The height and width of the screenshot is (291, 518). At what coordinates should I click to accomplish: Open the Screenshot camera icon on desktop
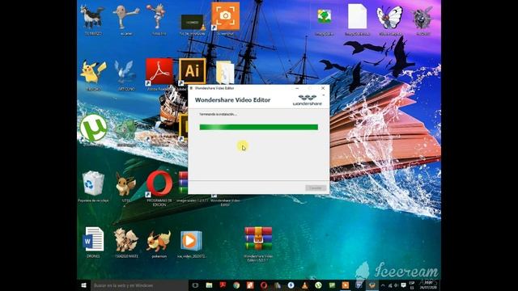click(225, 16)
